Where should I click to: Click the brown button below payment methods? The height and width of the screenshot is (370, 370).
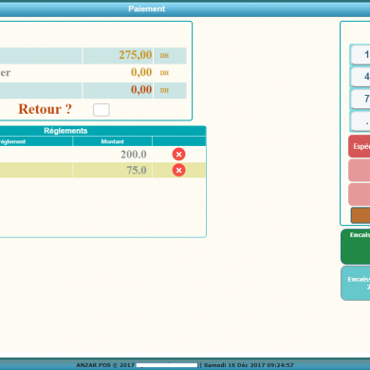tap(361, 215)
